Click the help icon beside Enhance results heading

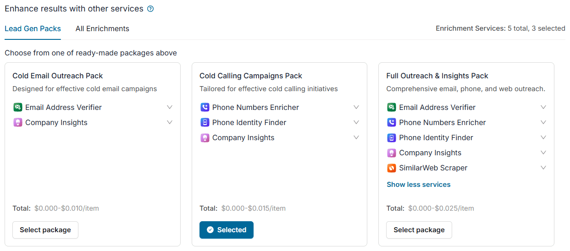coord(150,9)
